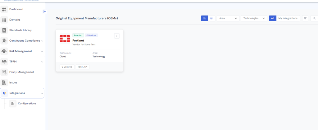Click the Integrations sidebar icon
318x130 pixels.
pos(4,93)
